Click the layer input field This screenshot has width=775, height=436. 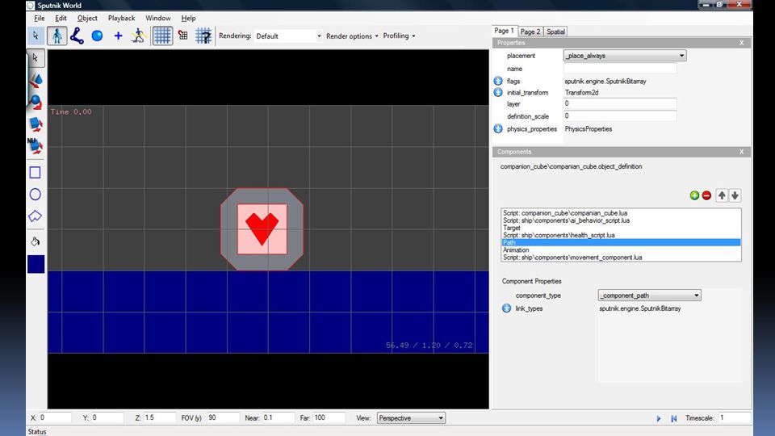coord(620,104)
